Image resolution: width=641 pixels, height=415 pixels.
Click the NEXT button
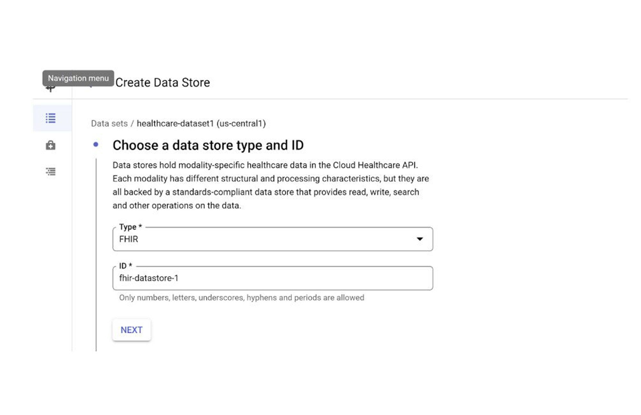131,330
